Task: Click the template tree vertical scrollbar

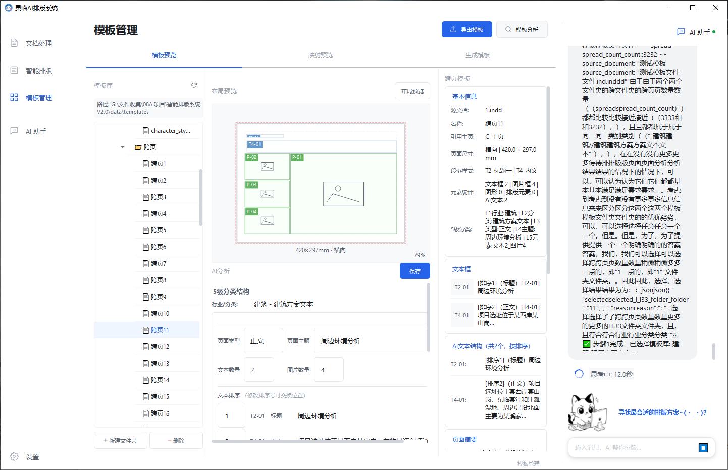Action: 201,197
